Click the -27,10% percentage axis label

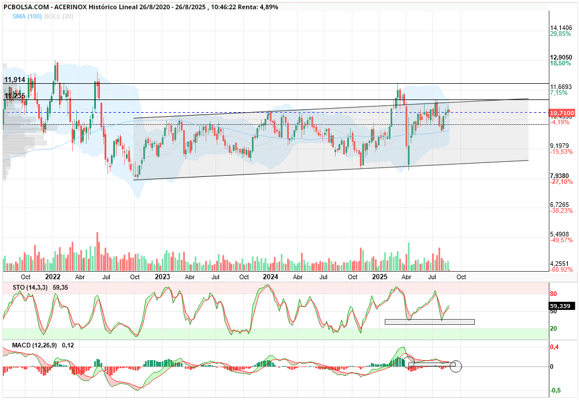(x=561, y=182)
